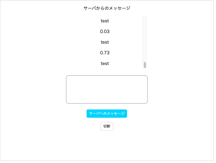Click the white text on the cyan send button
Image resolution: width=216 pixels, height=163 pixels.
tap(107, 113)
